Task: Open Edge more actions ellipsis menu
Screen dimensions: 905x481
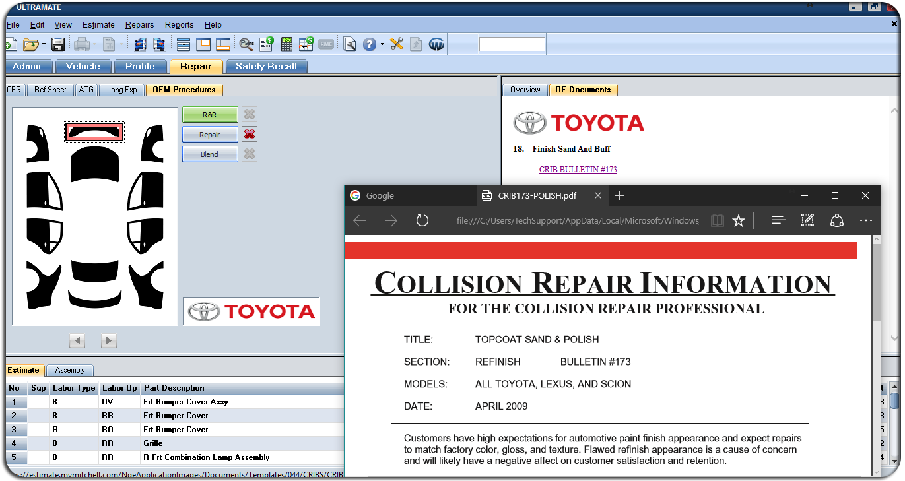Action: 866,220
